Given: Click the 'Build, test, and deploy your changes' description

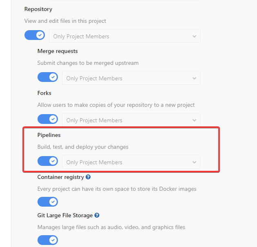Looking at the screenshot, I should click(83, 147).
